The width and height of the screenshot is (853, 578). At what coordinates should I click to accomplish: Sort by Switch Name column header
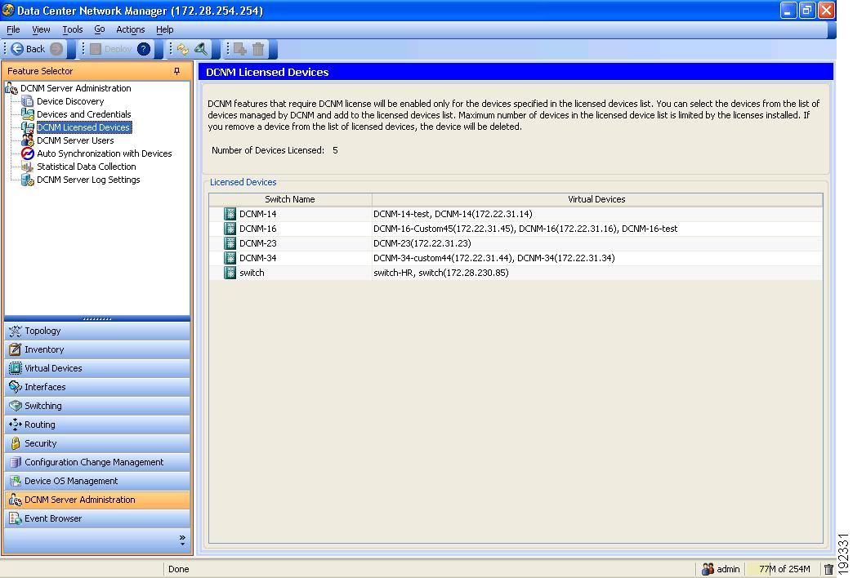[x=289, y=199]
